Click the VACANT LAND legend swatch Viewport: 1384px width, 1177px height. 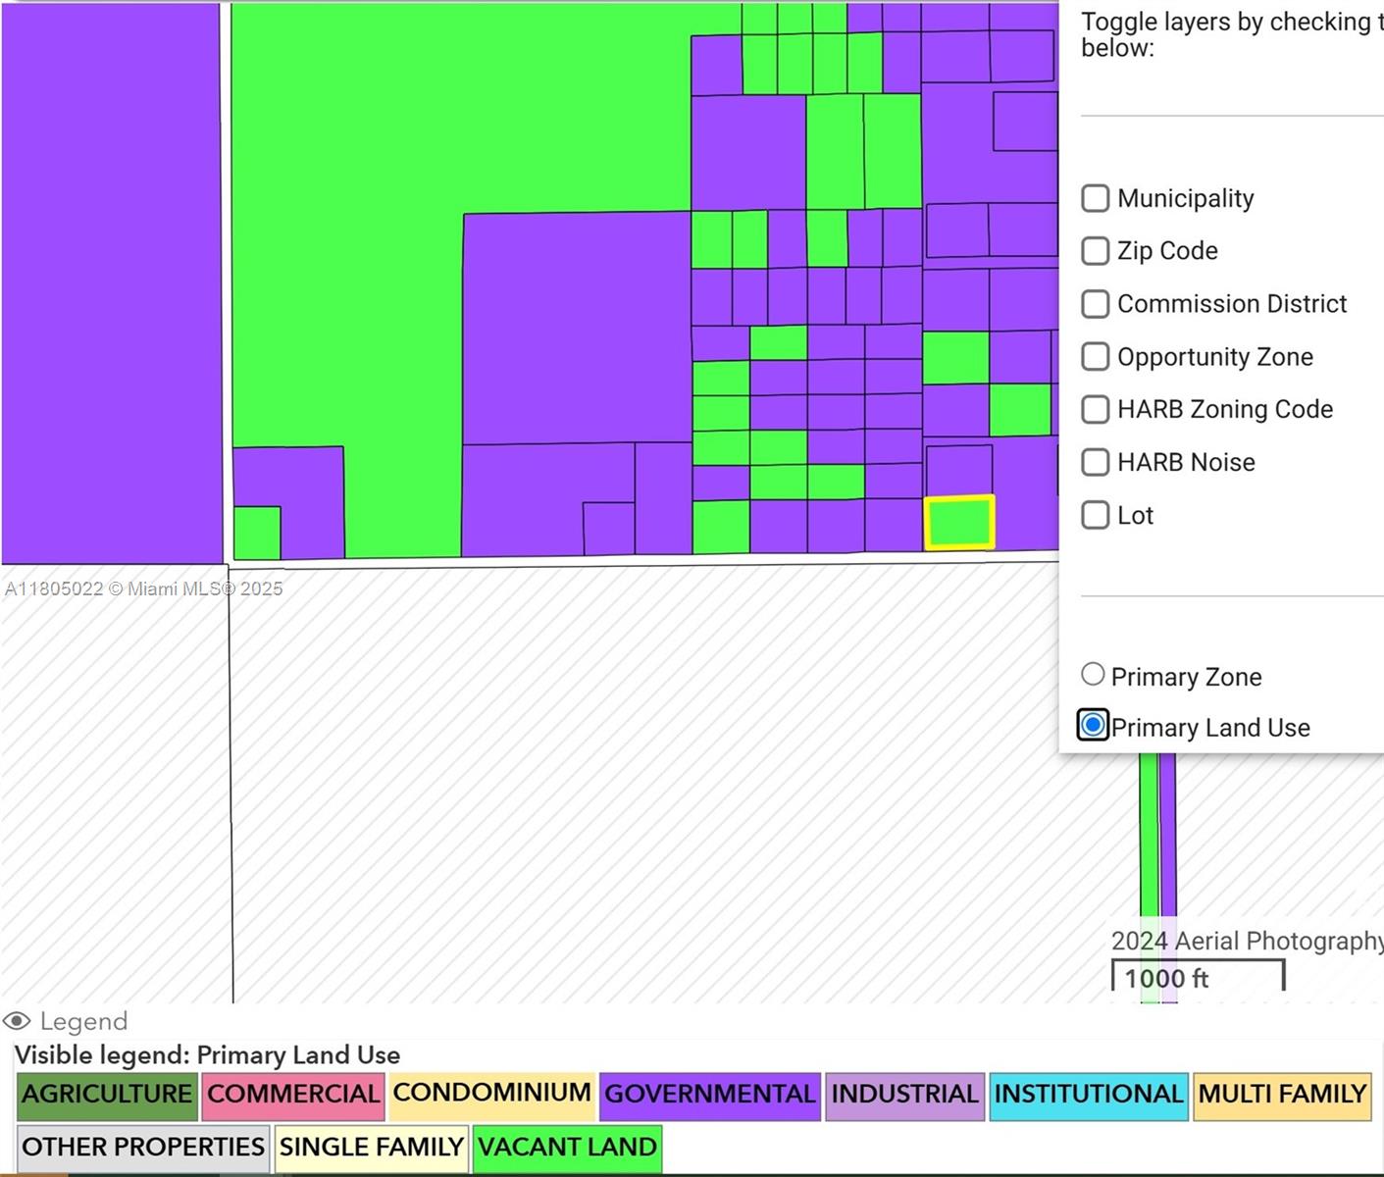click(567, 1148)
